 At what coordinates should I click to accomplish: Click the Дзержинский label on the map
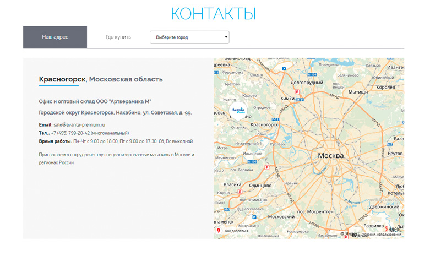[x=384, y=206]
